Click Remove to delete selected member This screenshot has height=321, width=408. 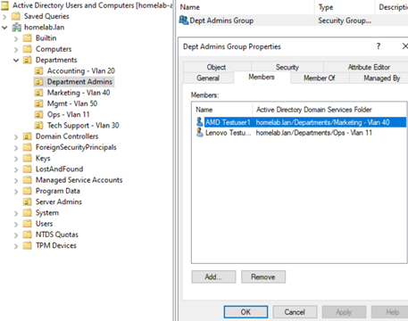[x=263, y=277]
